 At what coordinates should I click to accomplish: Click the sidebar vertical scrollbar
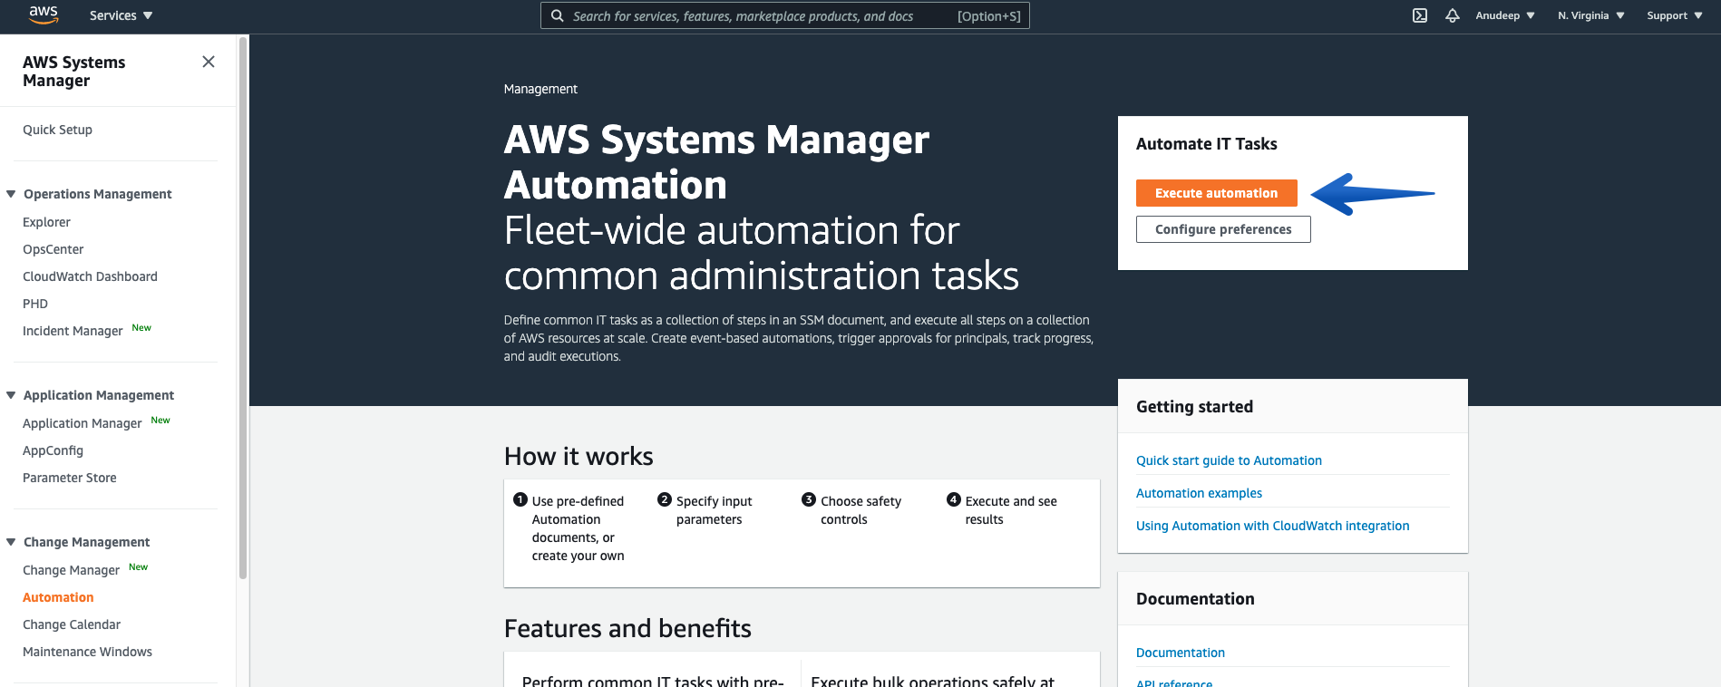click(242, 308)
